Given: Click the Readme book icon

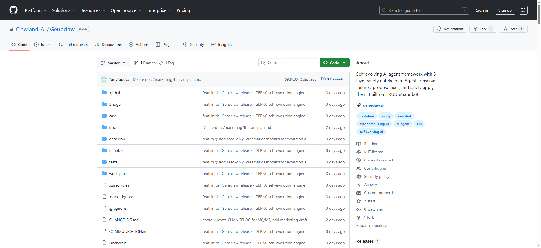Looking at the screenshot, I should 359,144.
